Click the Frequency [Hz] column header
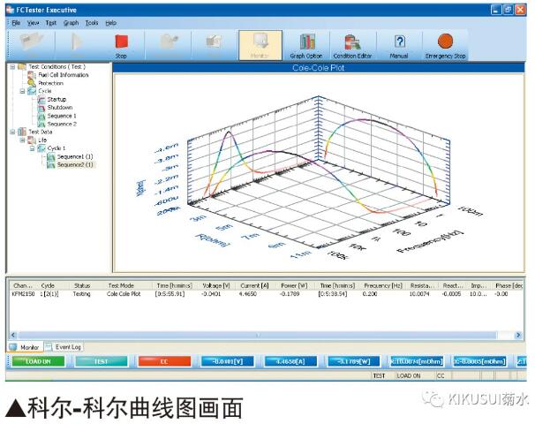Screen dimensions: 535x424 [x=383, y=285]
